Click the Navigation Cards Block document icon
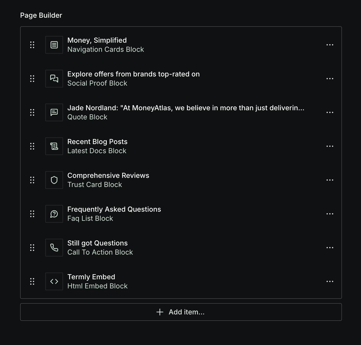This screenshot has width=361, height=345. click(54, 45)
